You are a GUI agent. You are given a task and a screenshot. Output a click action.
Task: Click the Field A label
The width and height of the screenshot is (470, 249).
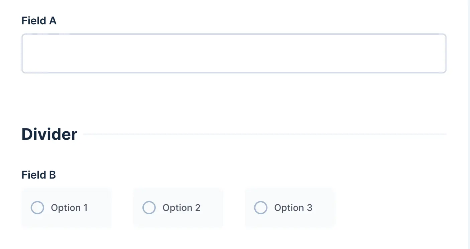[39, 21]
